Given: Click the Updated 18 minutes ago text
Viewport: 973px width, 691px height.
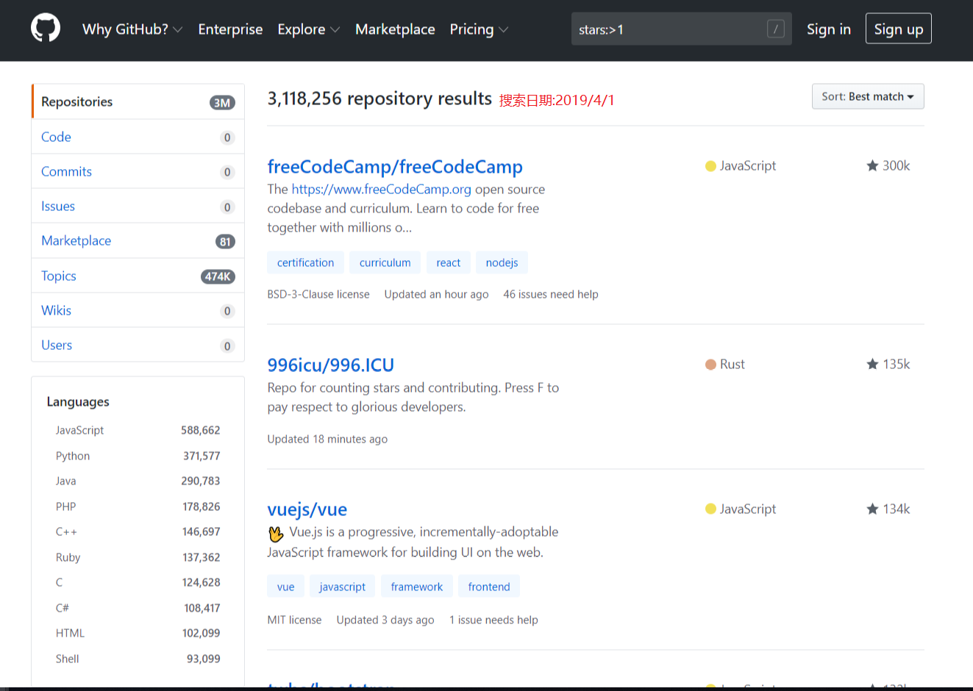Looking at the screenshot, I should pos(327,439).
